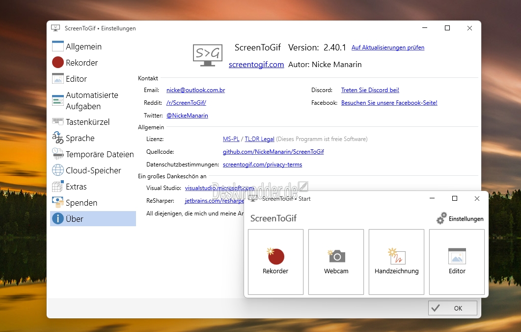This screenshot has height=332, width=521.
Task: Click the Webcam camera icon in the Start window
Action: (336, 256)
